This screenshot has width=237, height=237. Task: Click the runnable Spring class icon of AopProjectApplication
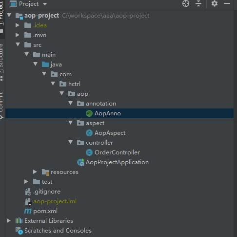(80, 162)
